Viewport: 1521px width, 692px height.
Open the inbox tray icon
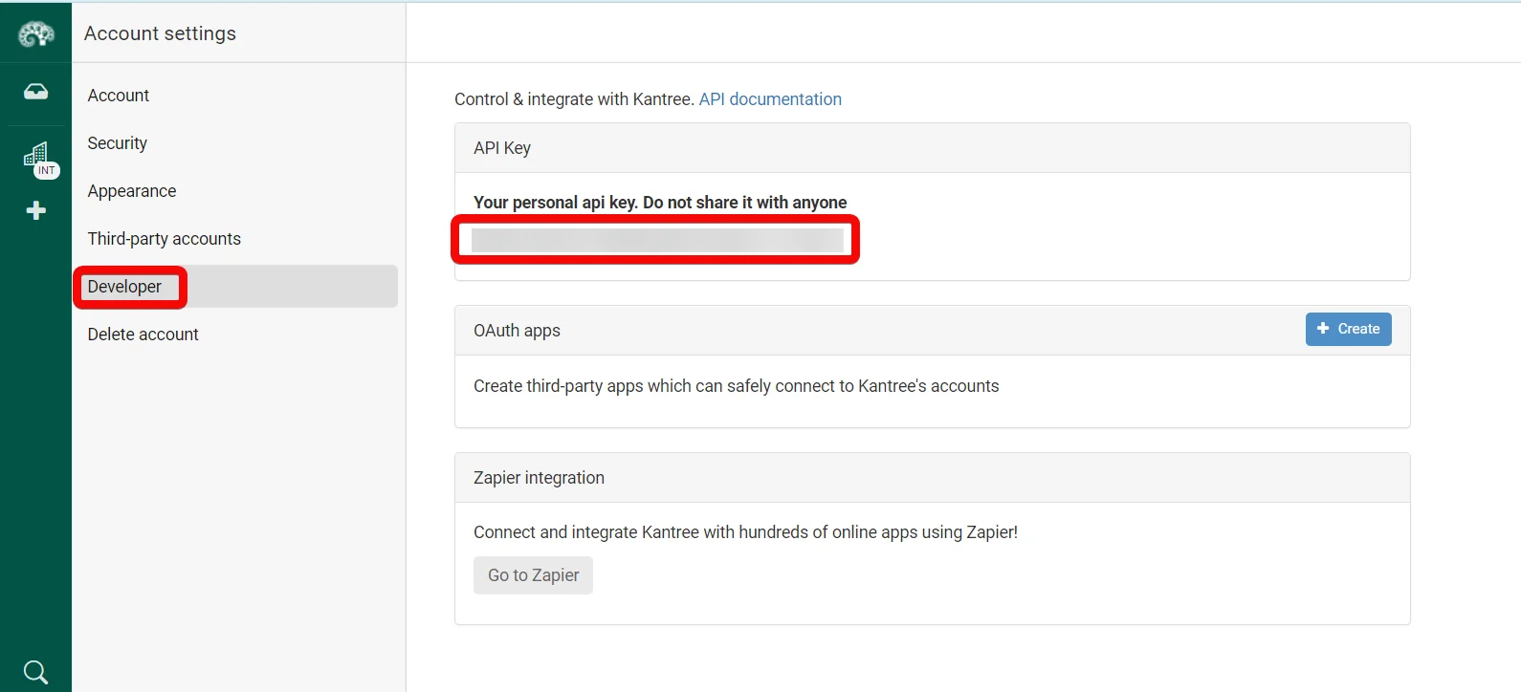(35, 92)
